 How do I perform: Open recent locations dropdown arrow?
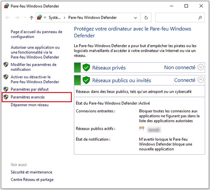(x=25, y=17)
